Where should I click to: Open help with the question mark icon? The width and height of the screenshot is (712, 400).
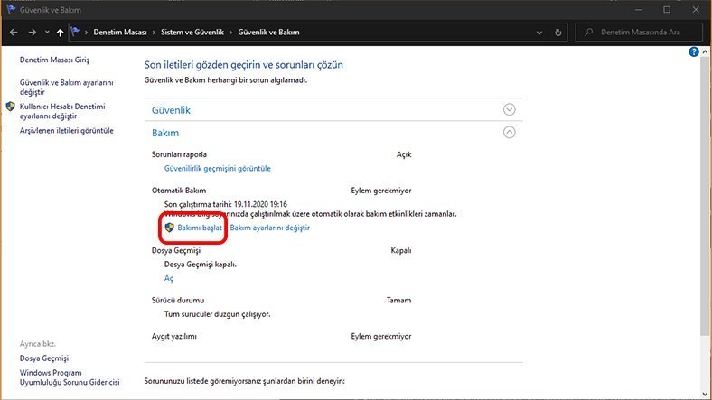694,52
